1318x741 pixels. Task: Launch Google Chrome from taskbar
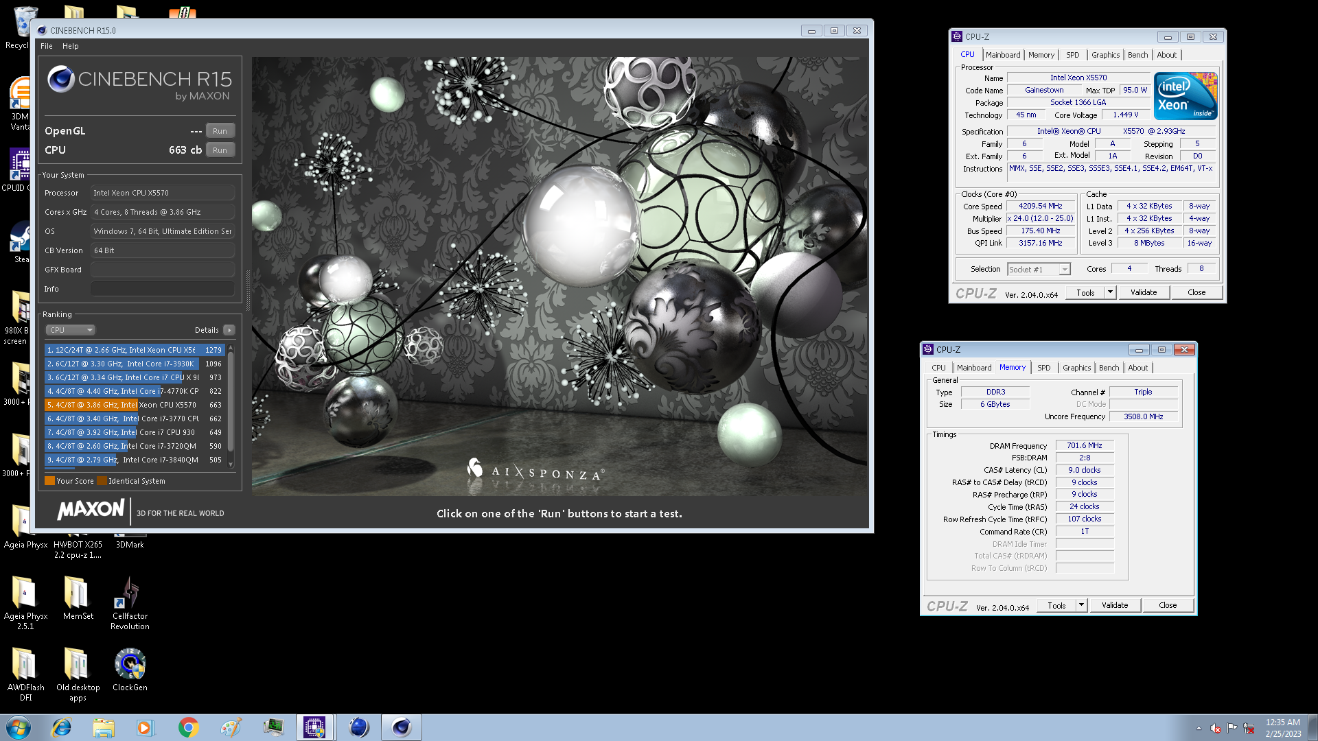[x=188, y=727]
